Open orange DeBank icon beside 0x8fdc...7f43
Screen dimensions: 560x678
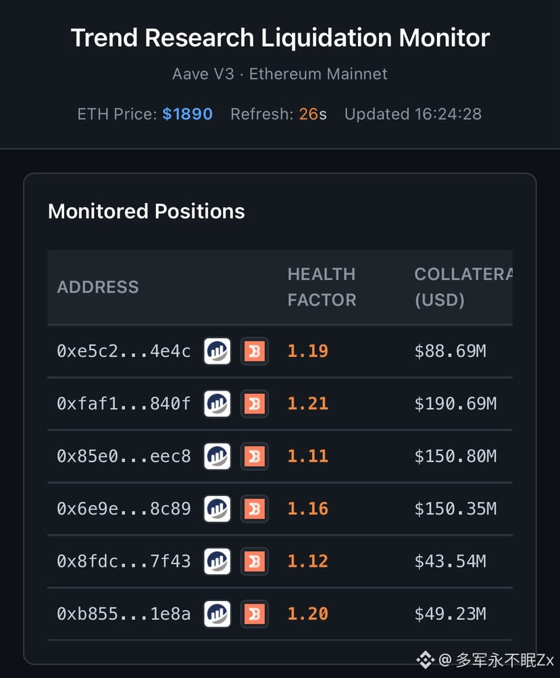tap(255, 561)
